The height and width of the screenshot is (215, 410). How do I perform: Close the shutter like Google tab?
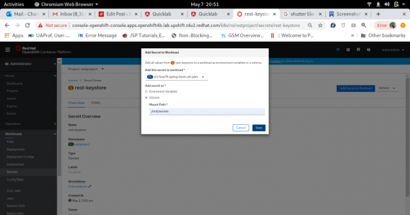click(x=320, y=14)
